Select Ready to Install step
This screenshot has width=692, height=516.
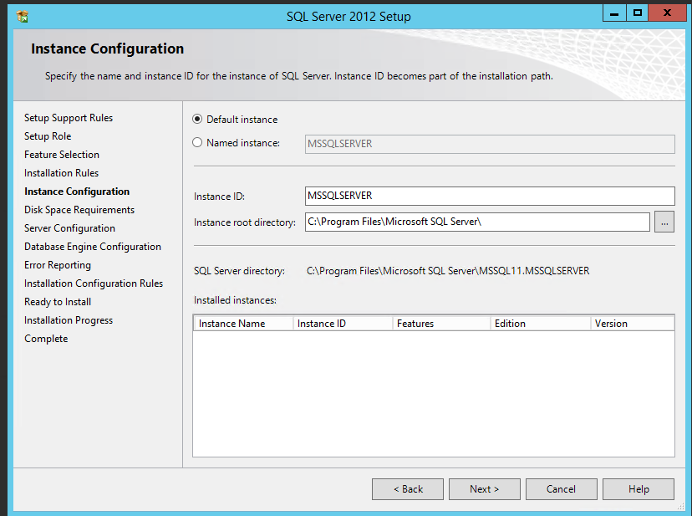pos(58,302)
